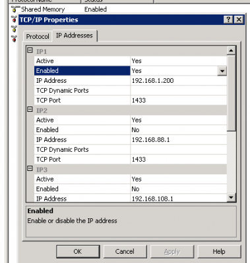Collapse the IP1 section

coord(30,51)
